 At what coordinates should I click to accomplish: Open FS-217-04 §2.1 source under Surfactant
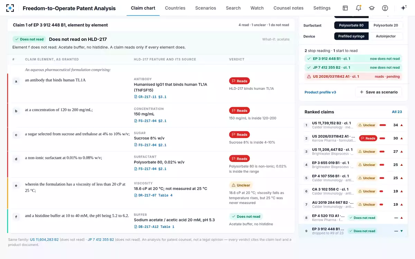coord(150,169)
